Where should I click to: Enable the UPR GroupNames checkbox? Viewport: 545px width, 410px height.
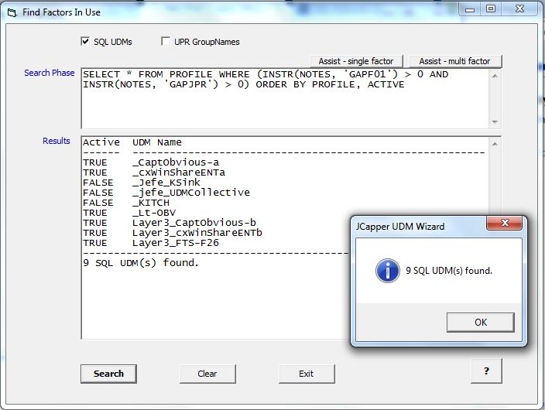[x=166, y=42]
